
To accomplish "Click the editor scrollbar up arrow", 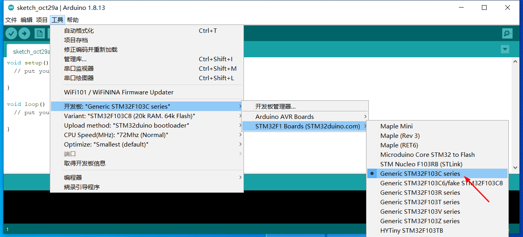I will tap(515, 62).
